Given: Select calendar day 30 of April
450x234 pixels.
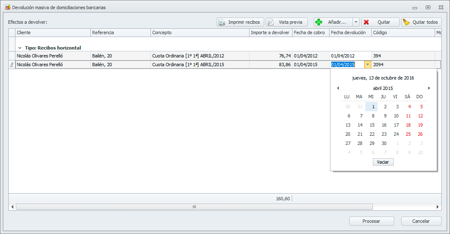Looking at the screenshot, I should 384,143.
